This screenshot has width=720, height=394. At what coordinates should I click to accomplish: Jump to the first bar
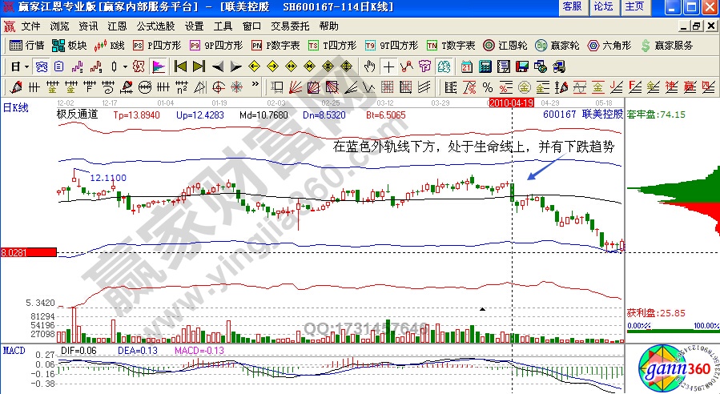click(180, 67)
